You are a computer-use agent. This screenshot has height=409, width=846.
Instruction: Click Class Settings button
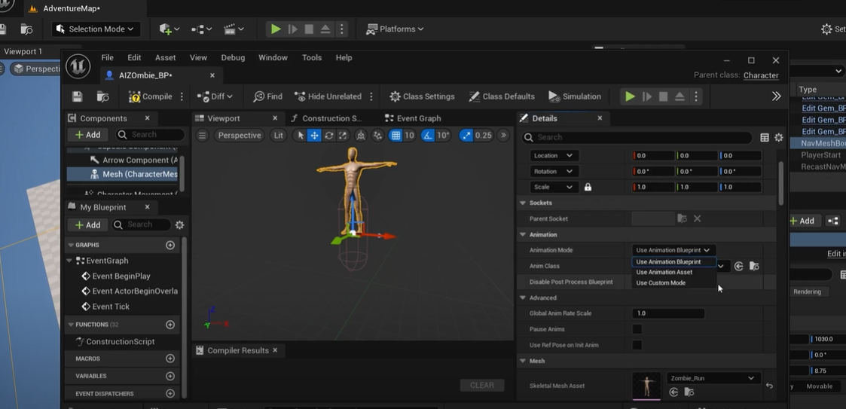click(422, 96)
